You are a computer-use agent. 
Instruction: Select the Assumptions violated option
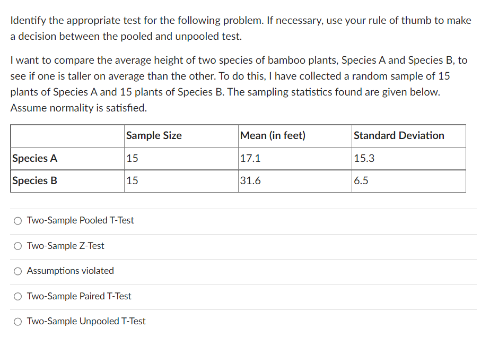click(18, 271)
